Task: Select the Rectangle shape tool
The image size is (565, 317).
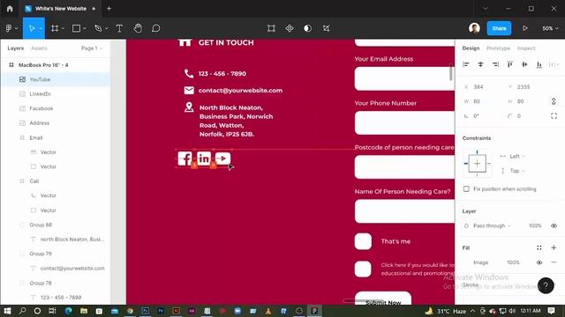Action: (x=76, y=28)
